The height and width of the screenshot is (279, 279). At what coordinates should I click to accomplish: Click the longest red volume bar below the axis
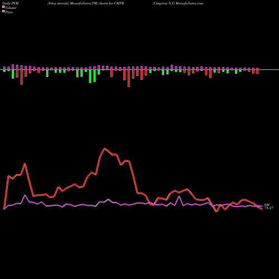129,78
